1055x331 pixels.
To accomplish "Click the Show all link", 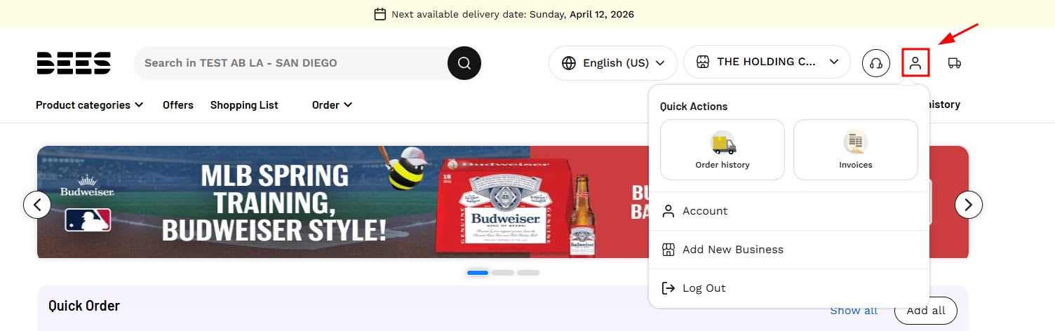I will point(854,311).
